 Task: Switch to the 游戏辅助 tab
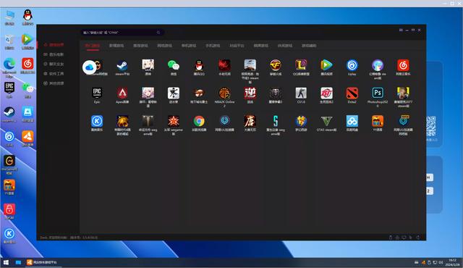pos(309,46)
